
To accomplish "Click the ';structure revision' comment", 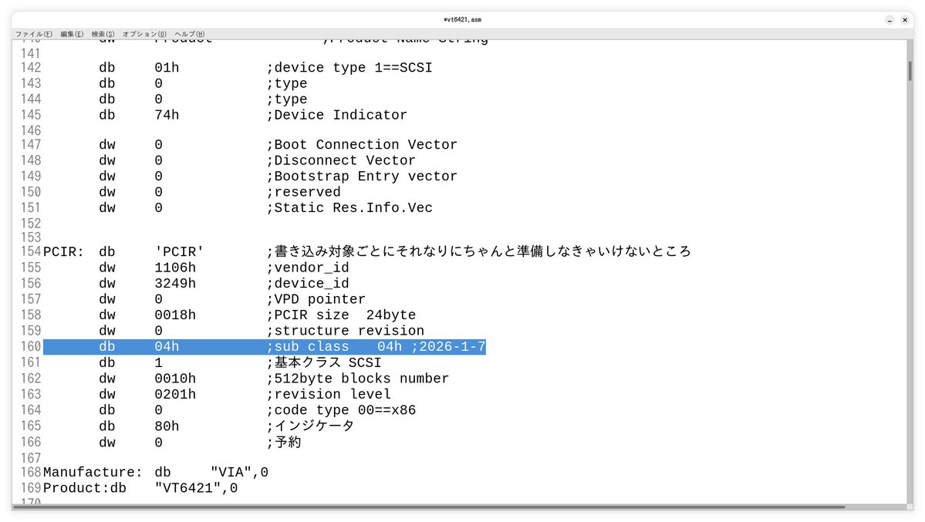I will coord(345,331).
